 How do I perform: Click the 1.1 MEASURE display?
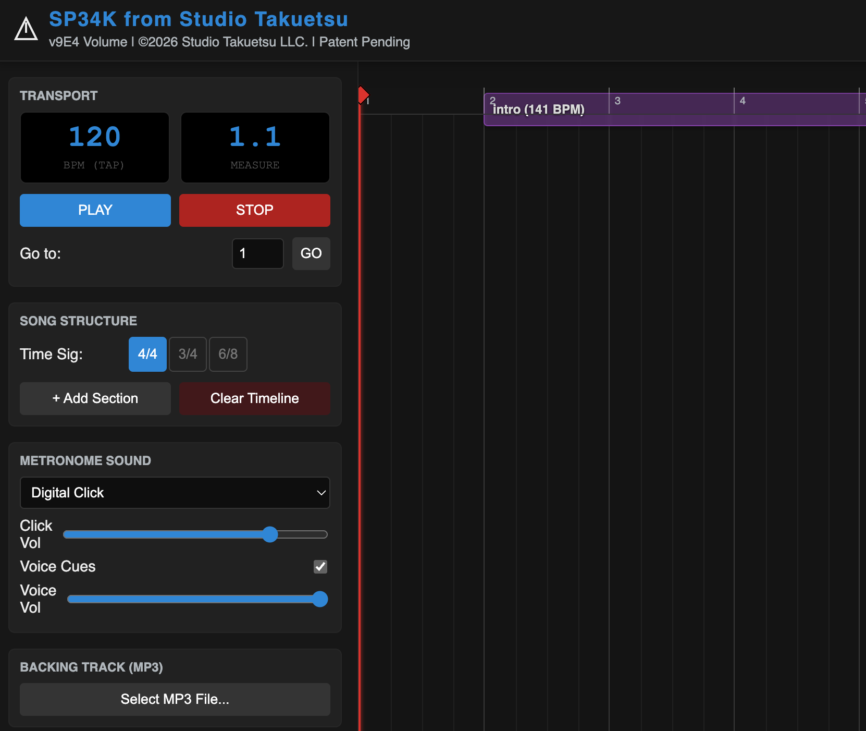coord(255,148)
